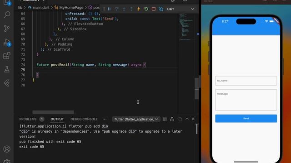Open output log in editor
The width and height of the screenshot is (291, 163).
pos(180,119)
